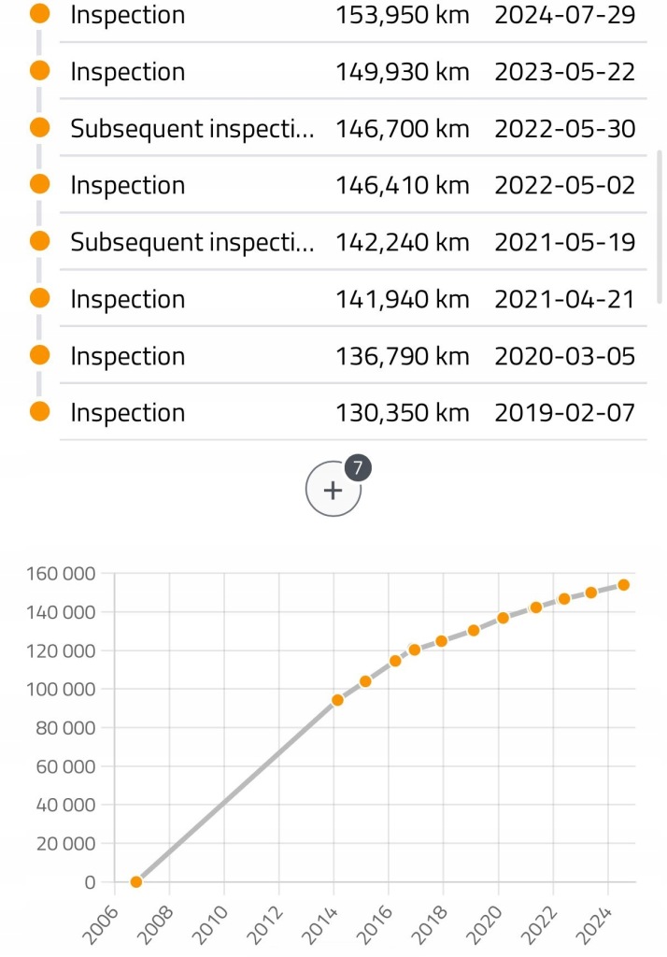Image resolution: width=667 pixels, height=957 pixels.
Task: Click orange dot beside 2024-07-29 inspection
Action: pyautogui.click(x=39, y=13)
